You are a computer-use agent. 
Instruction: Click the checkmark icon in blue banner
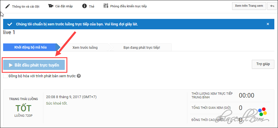tap(10, 24)
